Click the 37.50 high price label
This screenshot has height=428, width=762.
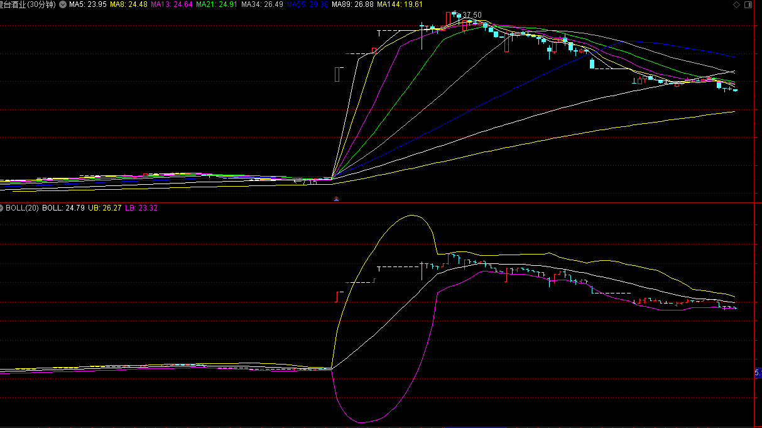[472, 15]
